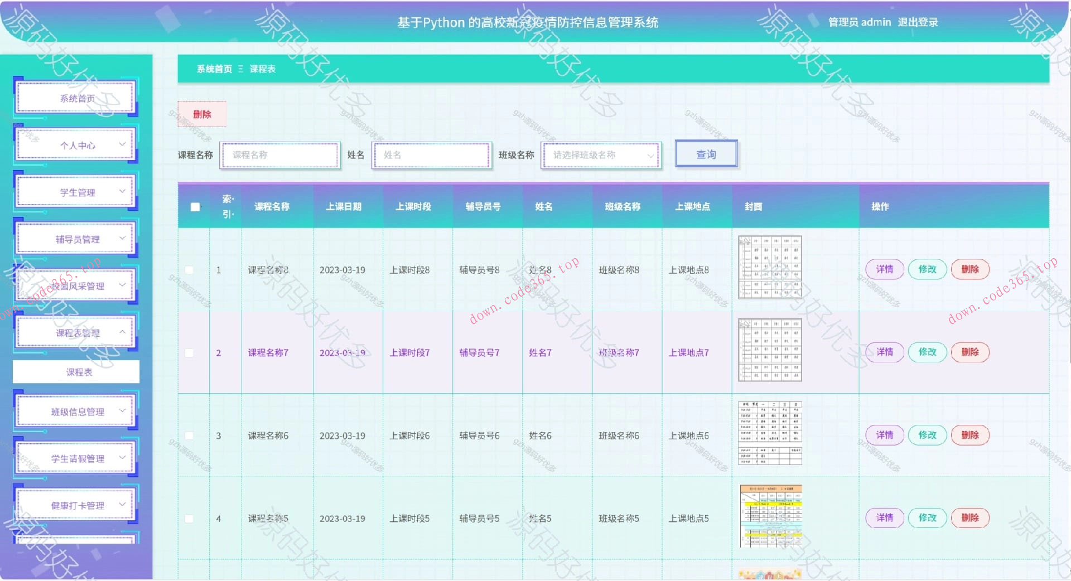This screenshot has height=581, width=1071.
Task: Click the cover thumbnail for course 课程名称8
Action: (770, 268)
